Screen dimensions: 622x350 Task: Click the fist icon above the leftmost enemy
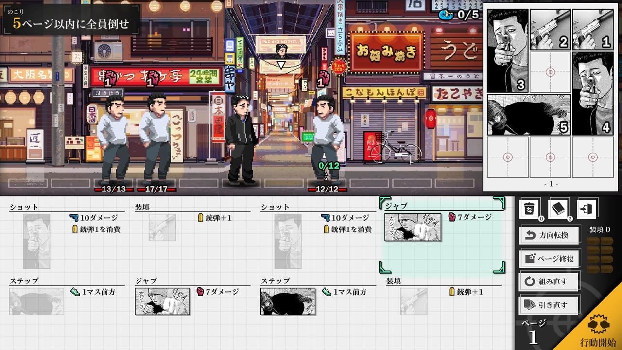(111, 78)
